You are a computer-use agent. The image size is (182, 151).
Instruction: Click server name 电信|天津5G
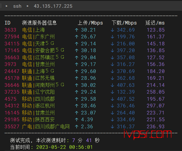point(38,44)
